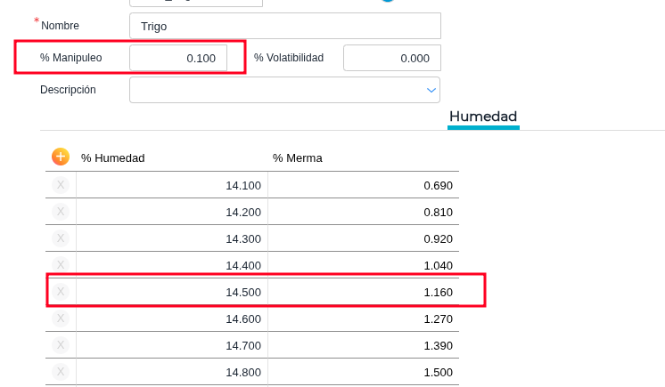Delete the 14.100 humidity row
This screenshot has height=387, width=665.
[61, 185]
